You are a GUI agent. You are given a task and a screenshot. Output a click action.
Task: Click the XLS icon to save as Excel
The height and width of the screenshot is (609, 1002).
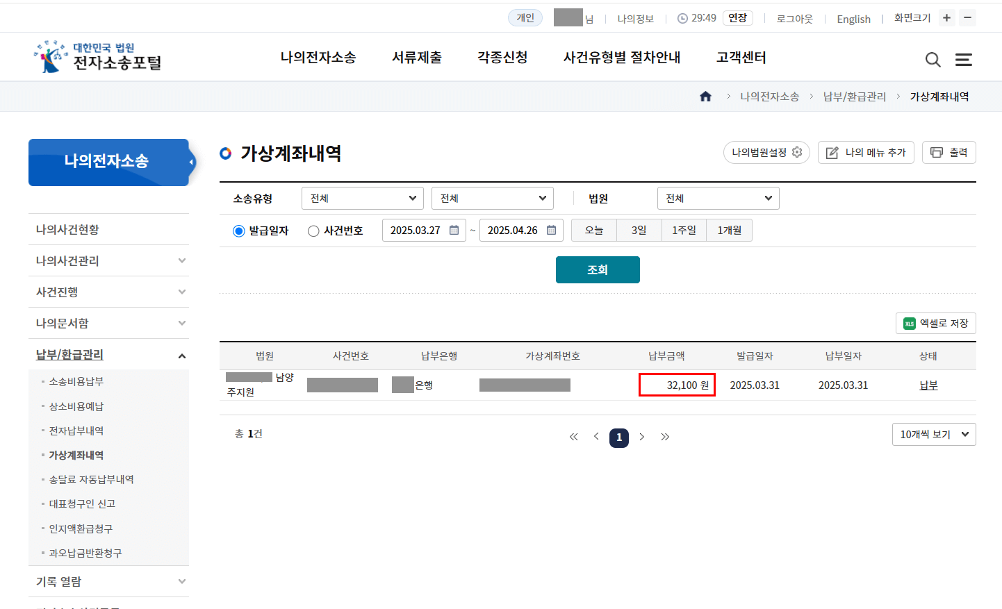[x=908, y=323]
